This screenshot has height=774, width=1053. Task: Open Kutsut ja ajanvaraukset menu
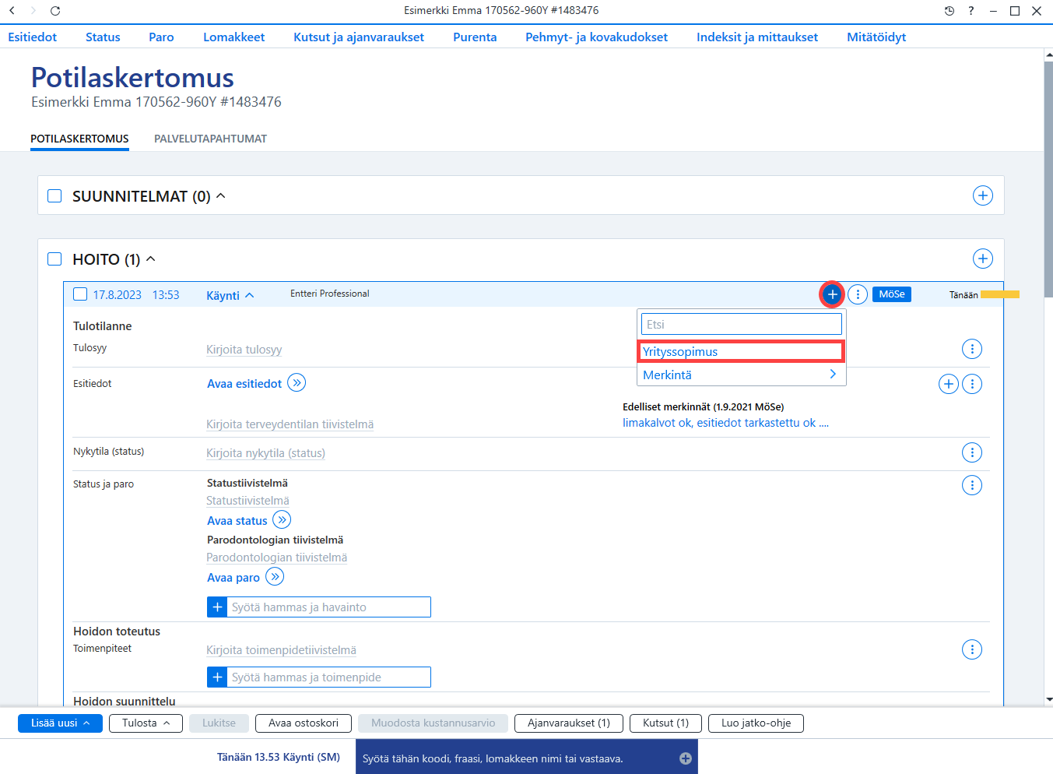(359, 37)
